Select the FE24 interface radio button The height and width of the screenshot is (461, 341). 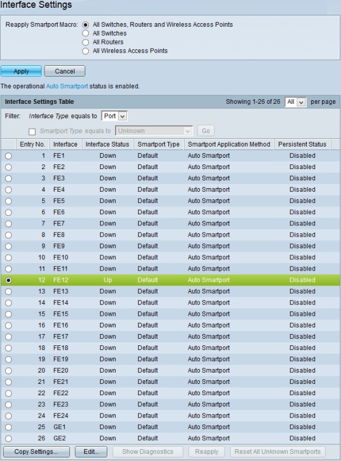(8, 416)
